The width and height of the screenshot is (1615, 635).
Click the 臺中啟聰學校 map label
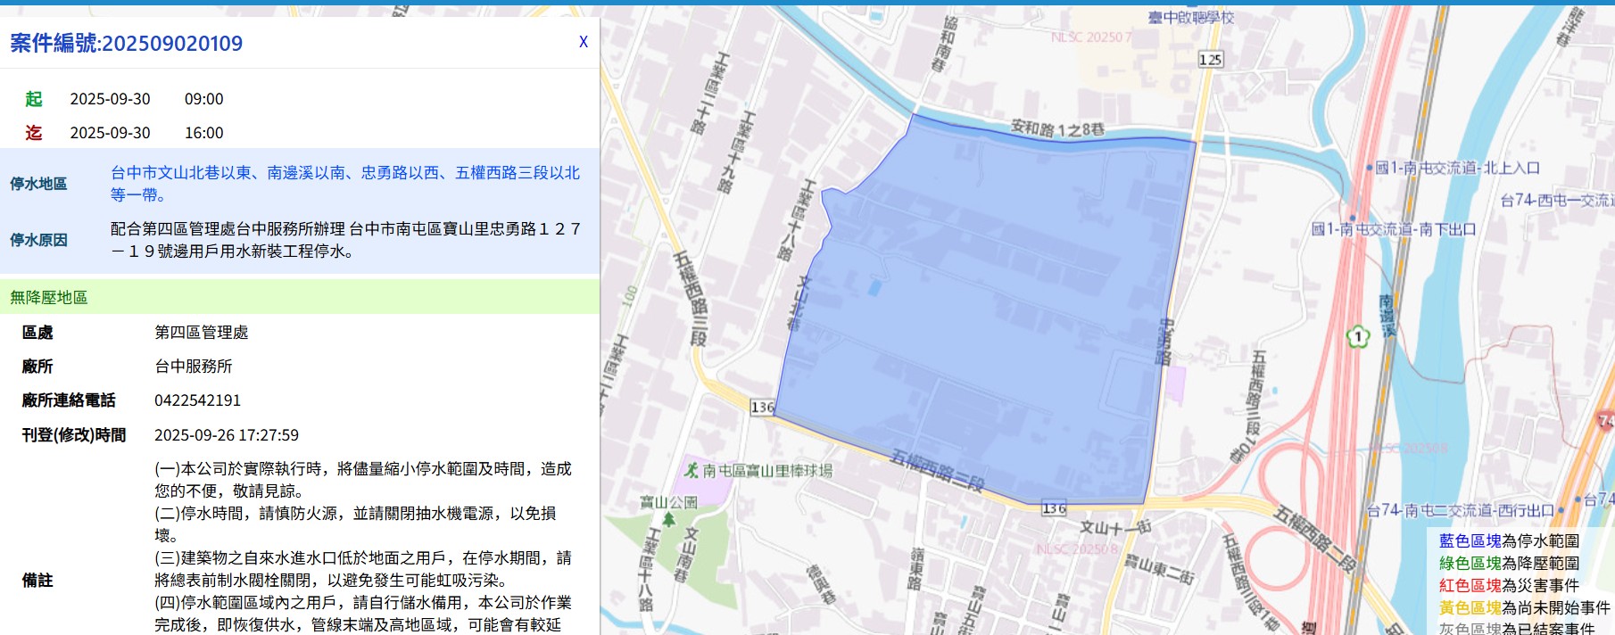1190,17
